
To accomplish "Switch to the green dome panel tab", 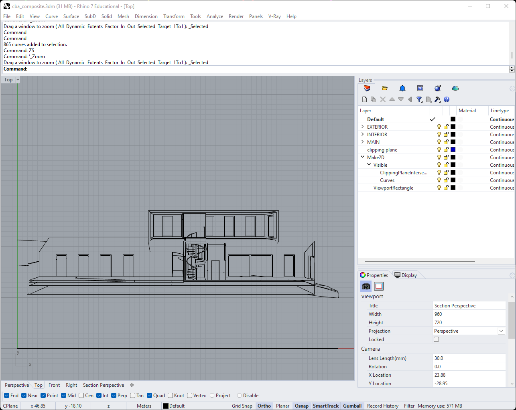I will [455, 88].
